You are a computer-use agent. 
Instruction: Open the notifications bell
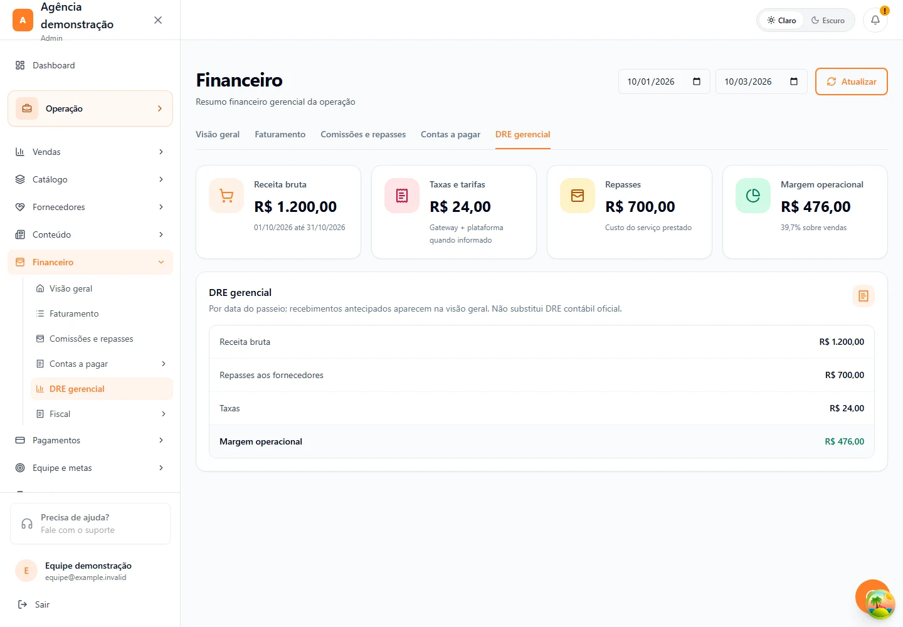[x=875, y=20]
